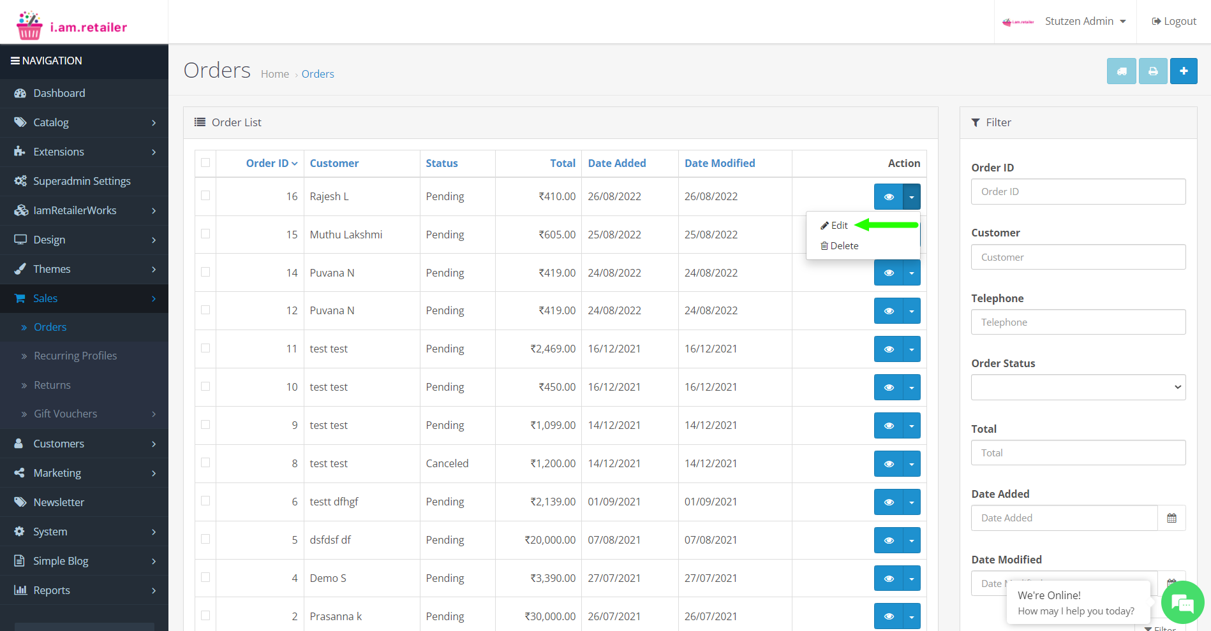This screenshot has width=1211, height=631.
Task: View order 8 with the eye button
Action: [x=888, y=464]
